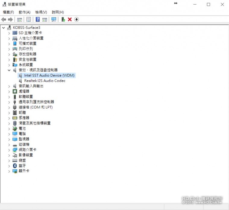Click the 藍牙 Bluetooth icon
This screenshot has height=210, width=229.
pos(15,166)
